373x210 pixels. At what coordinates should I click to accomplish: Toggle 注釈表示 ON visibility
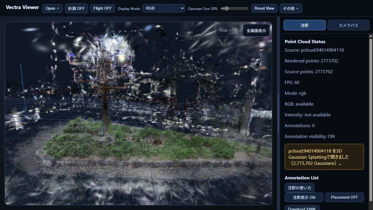(304, 197)
